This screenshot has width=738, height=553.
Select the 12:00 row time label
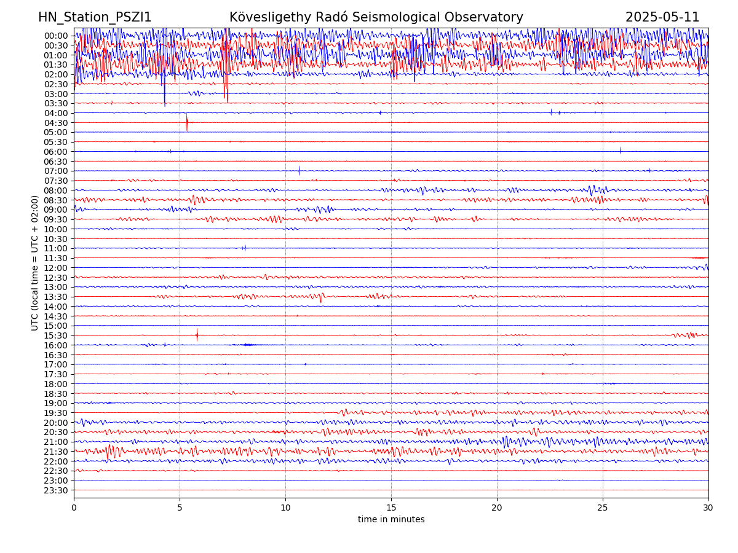[x=56, y=268]
